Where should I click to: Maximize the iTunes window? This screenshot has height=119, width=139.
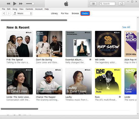point(132,2)
